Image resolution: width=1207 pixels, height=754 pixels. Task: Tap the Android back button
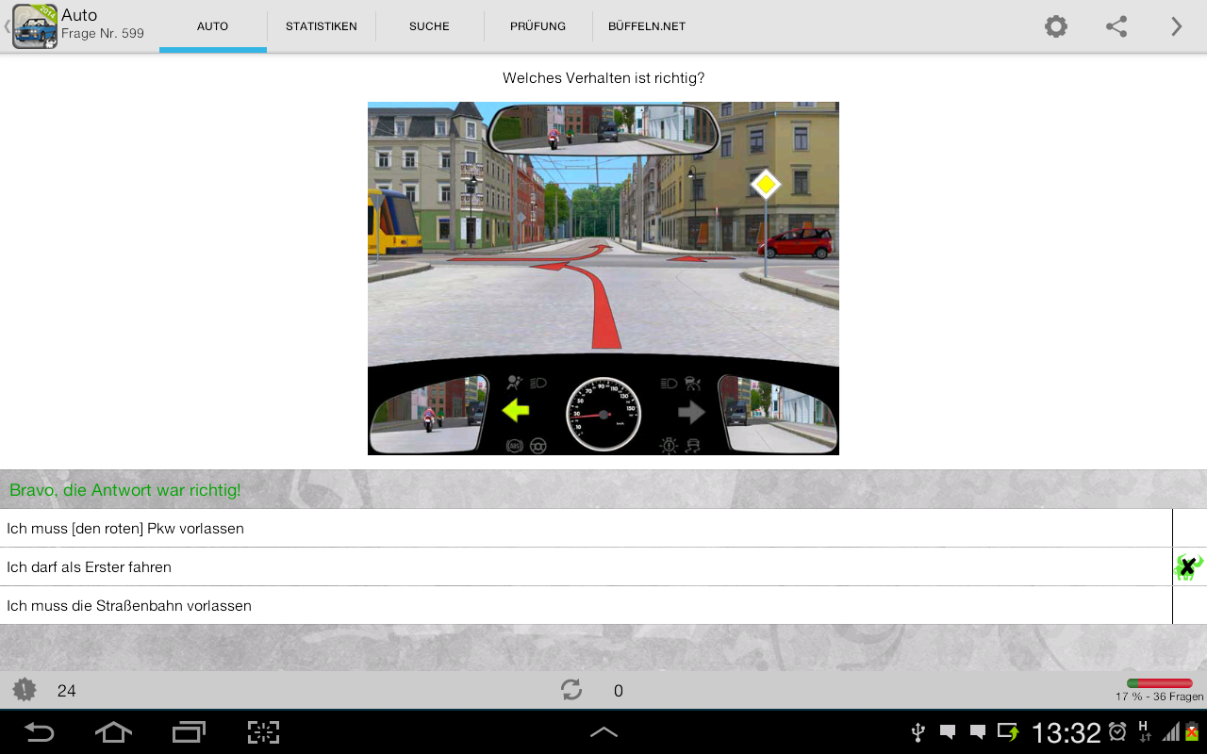pos(39,732)
